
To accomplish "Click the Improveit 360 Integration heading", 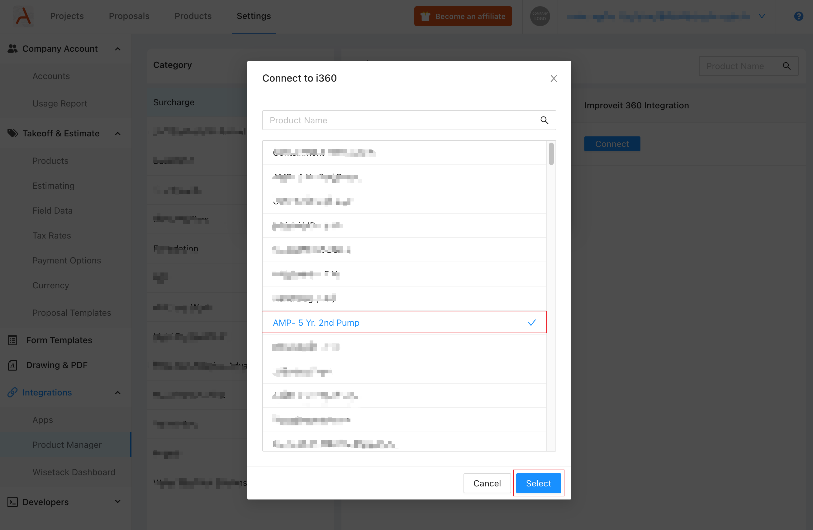I will pyautogui.click(x=636, y=105).
